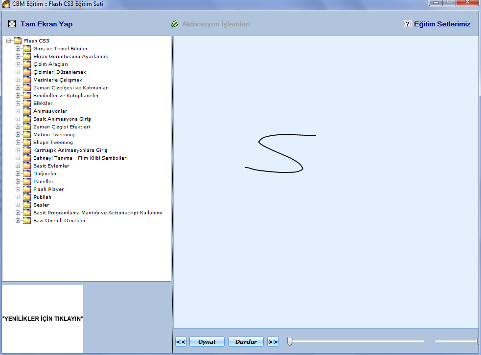Collapse the Flash CS3 root node
Viewport: 481px width, 355px height.
9,41
